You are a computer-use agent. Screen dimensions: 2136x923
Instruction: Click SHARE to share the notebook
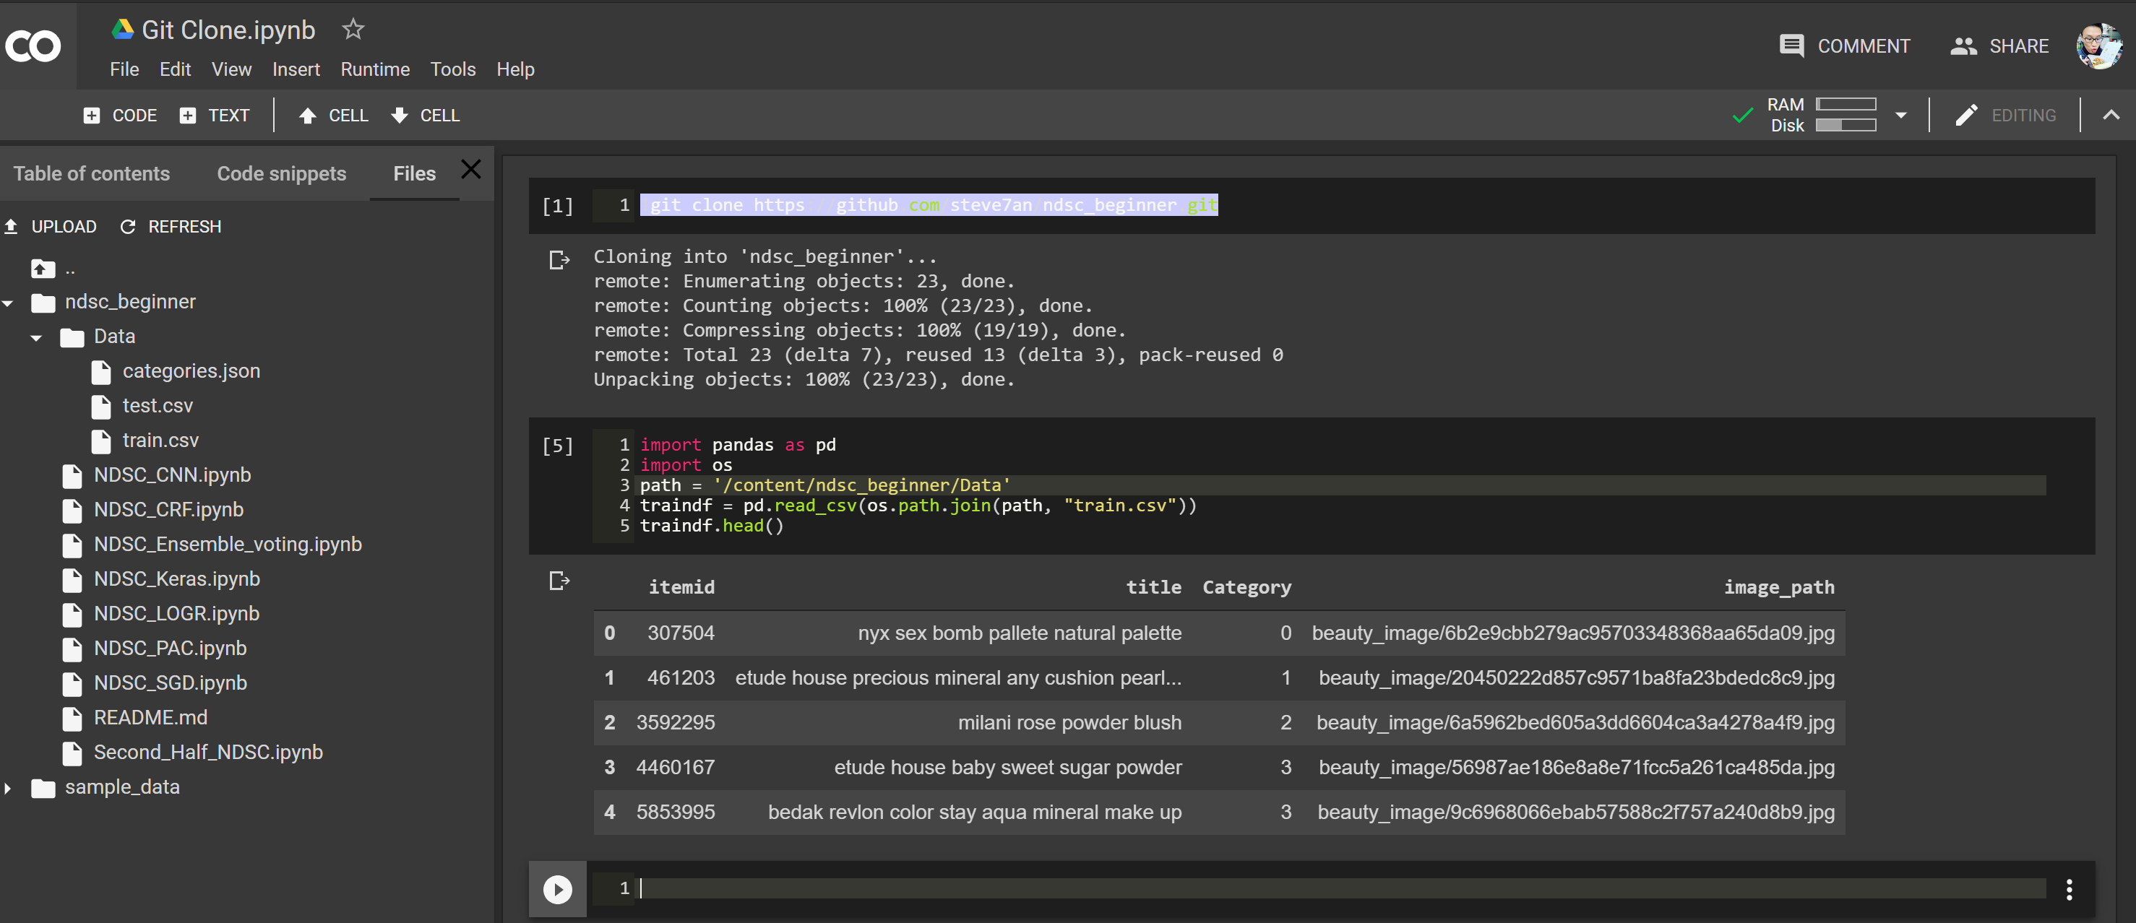(x=2001, y=45)
